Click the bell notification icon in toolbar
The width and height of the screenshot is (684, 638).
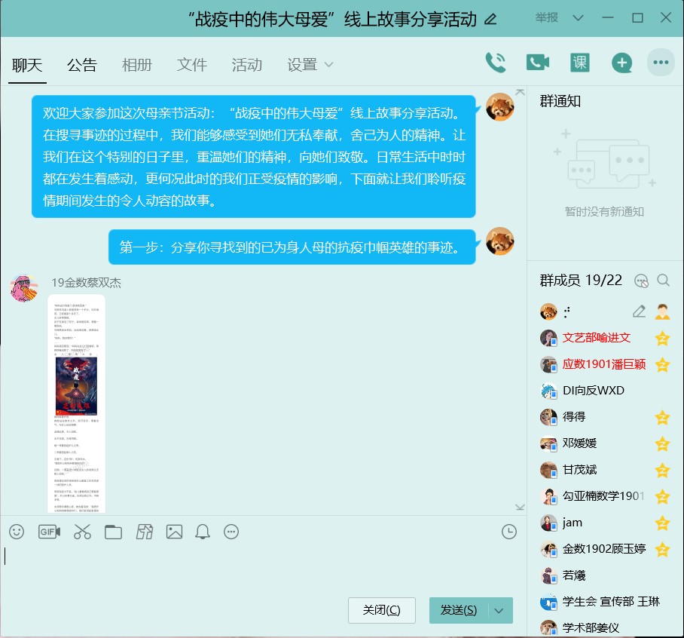pyautogui.click(x=203, y=532)
